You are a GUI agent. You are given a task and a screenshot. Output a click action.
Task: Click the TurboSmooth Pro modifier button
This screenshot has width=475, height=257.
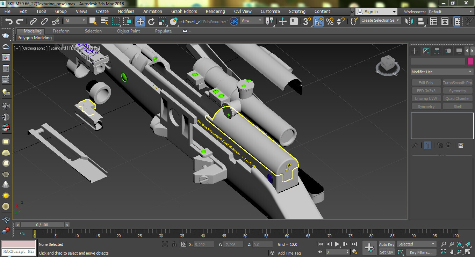(457, 83)
